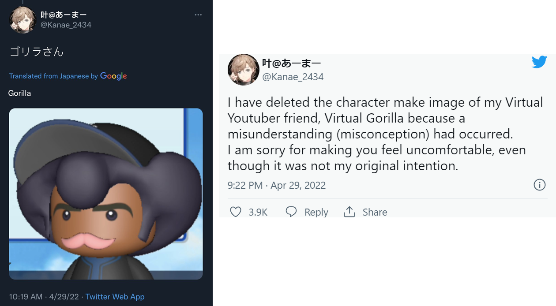Viewport: 556px width, 306px height.
Task: Open the gorilla character image
Action: (106, 194)
